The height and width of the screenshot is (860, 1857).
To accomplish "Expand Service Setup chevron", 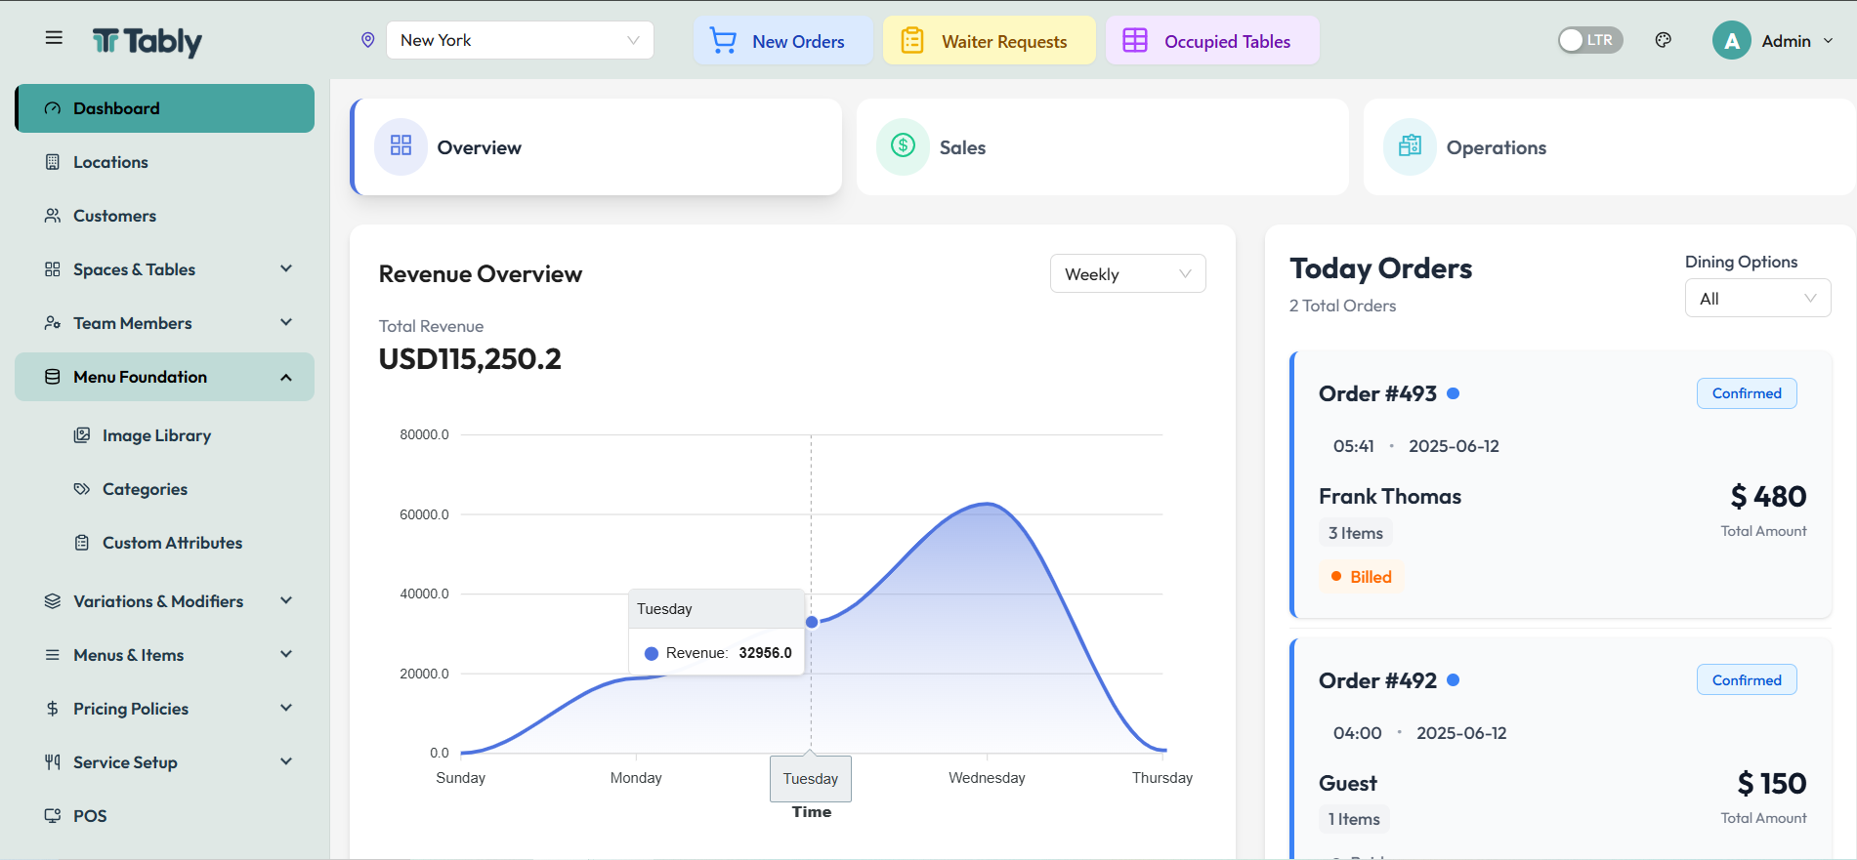I will point(286,761).
